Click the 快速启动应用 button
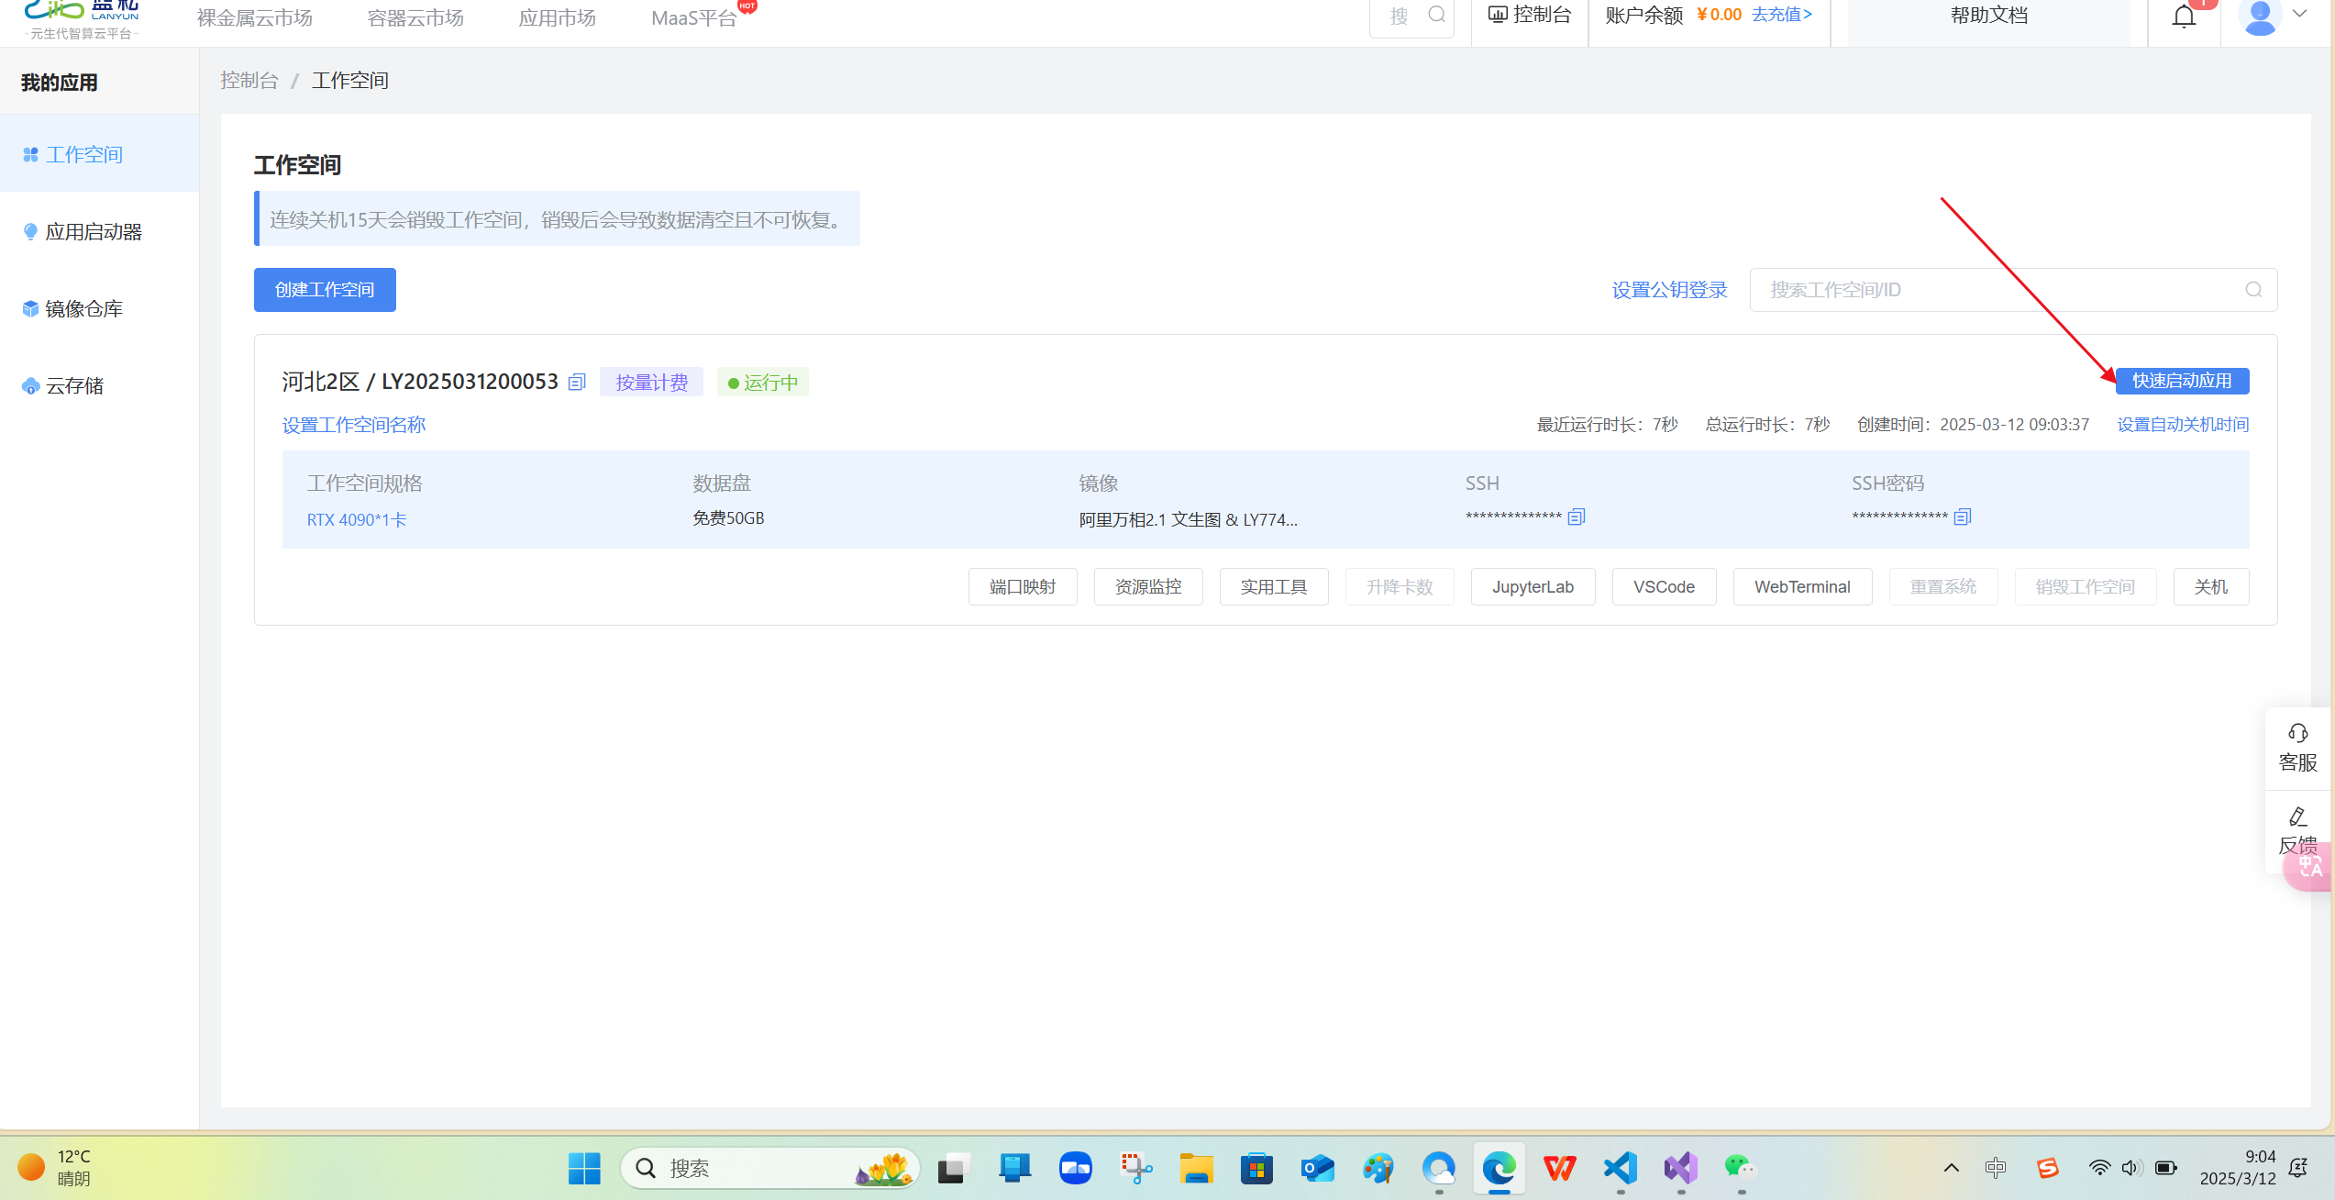2335x1200 pixels. pyautogui.click(x=2182, y=381)
